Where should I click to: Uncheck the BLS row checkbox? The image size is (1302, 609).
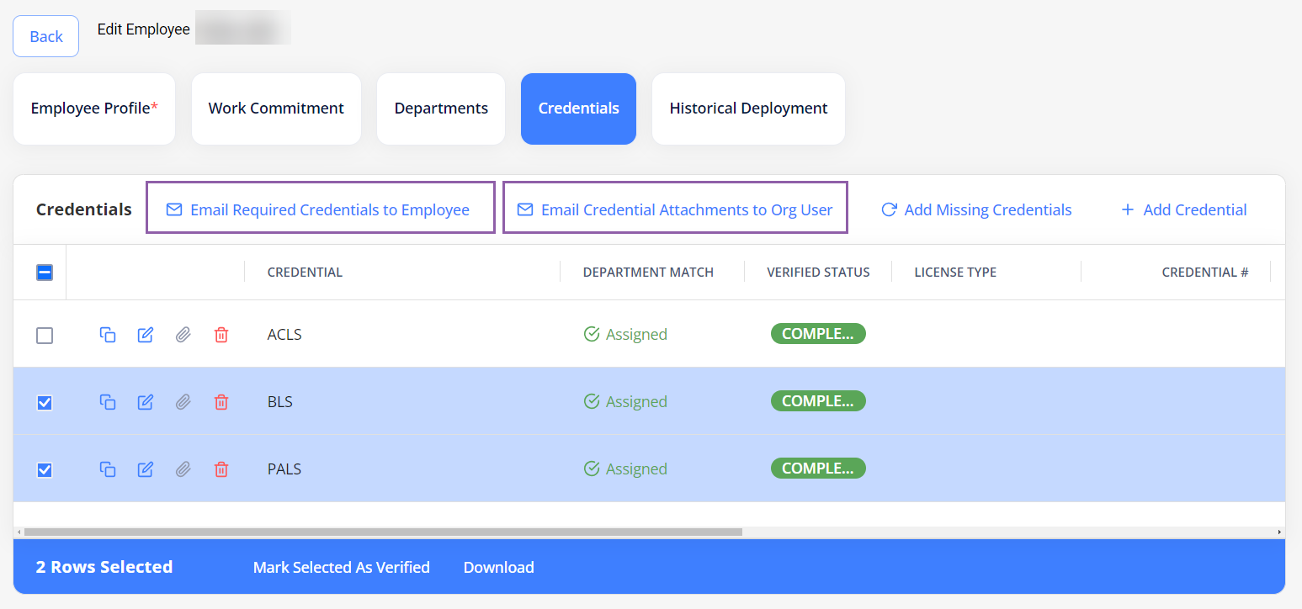click(x=45, y=403)
